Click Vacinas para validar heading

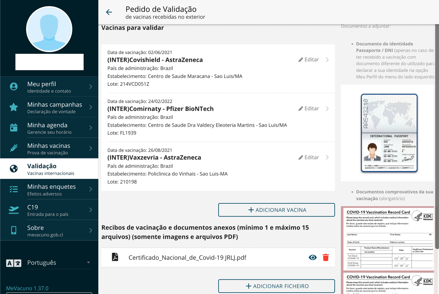[x=132, y=28]
